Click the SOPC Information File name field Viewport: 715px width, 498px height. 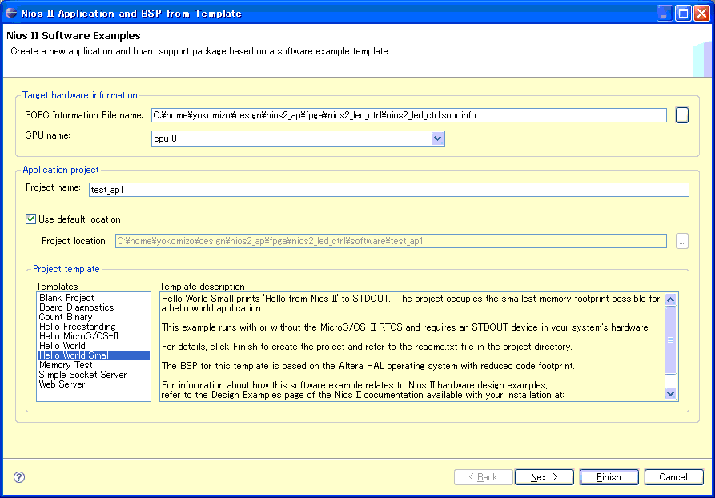click(x=409, y=115)
